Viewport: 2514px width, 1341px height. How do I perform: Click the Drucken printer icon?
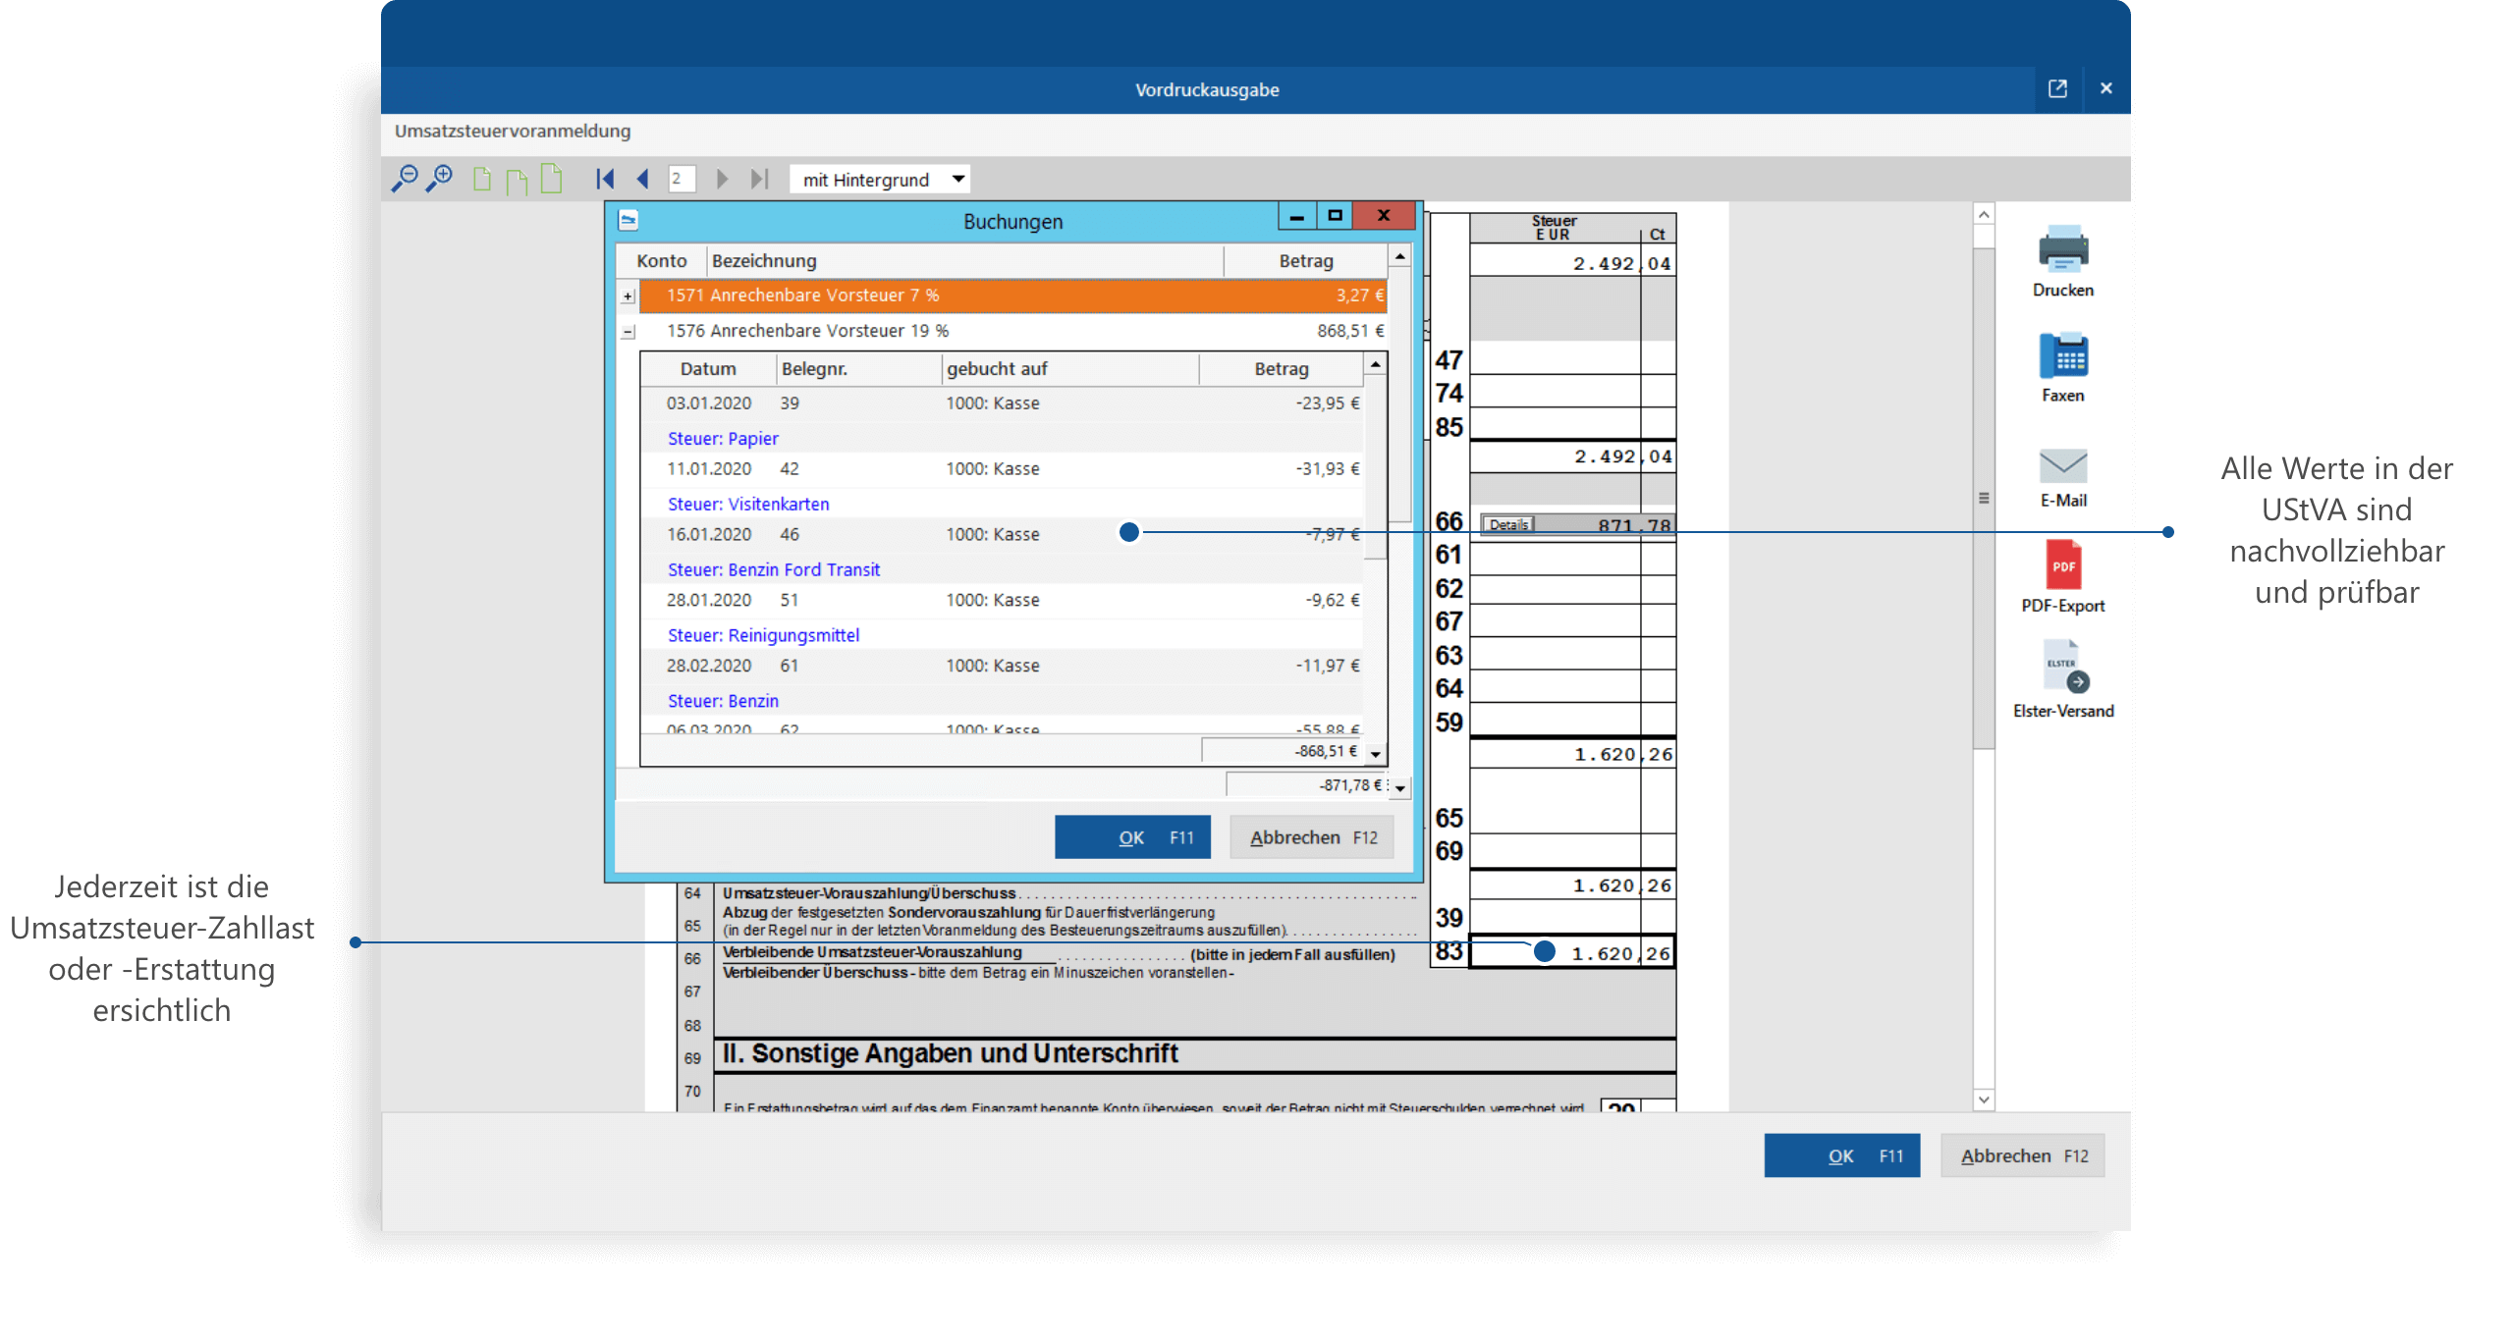(x=2063, y=249)
